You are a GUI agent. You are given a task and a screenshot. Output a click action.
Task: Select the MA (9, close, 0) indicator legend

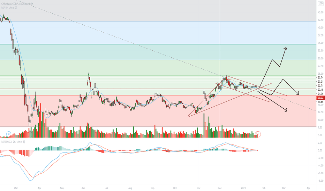tap(9, 8)
